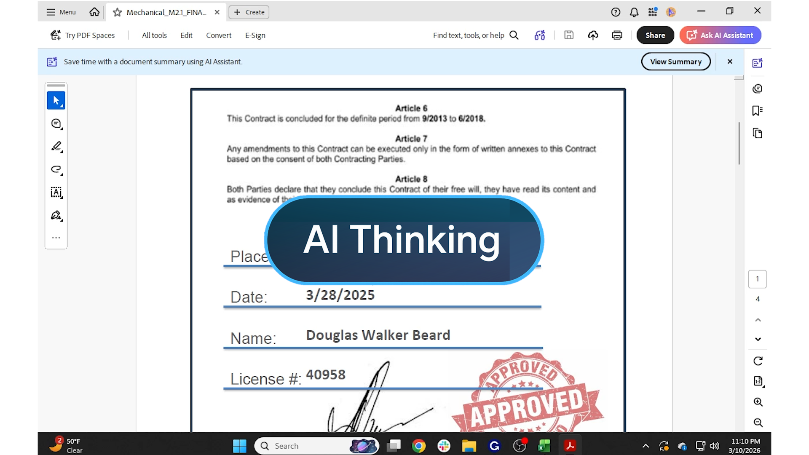Click the taskbar Search box

tap(316, 446)
